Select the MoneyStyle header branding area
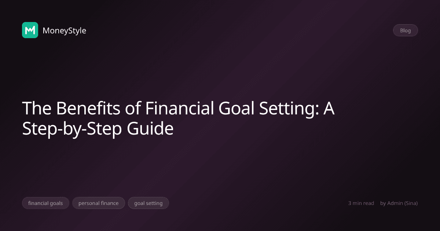Image resolution: width=440 pixels, height=231 pixels. coord(54,30)
